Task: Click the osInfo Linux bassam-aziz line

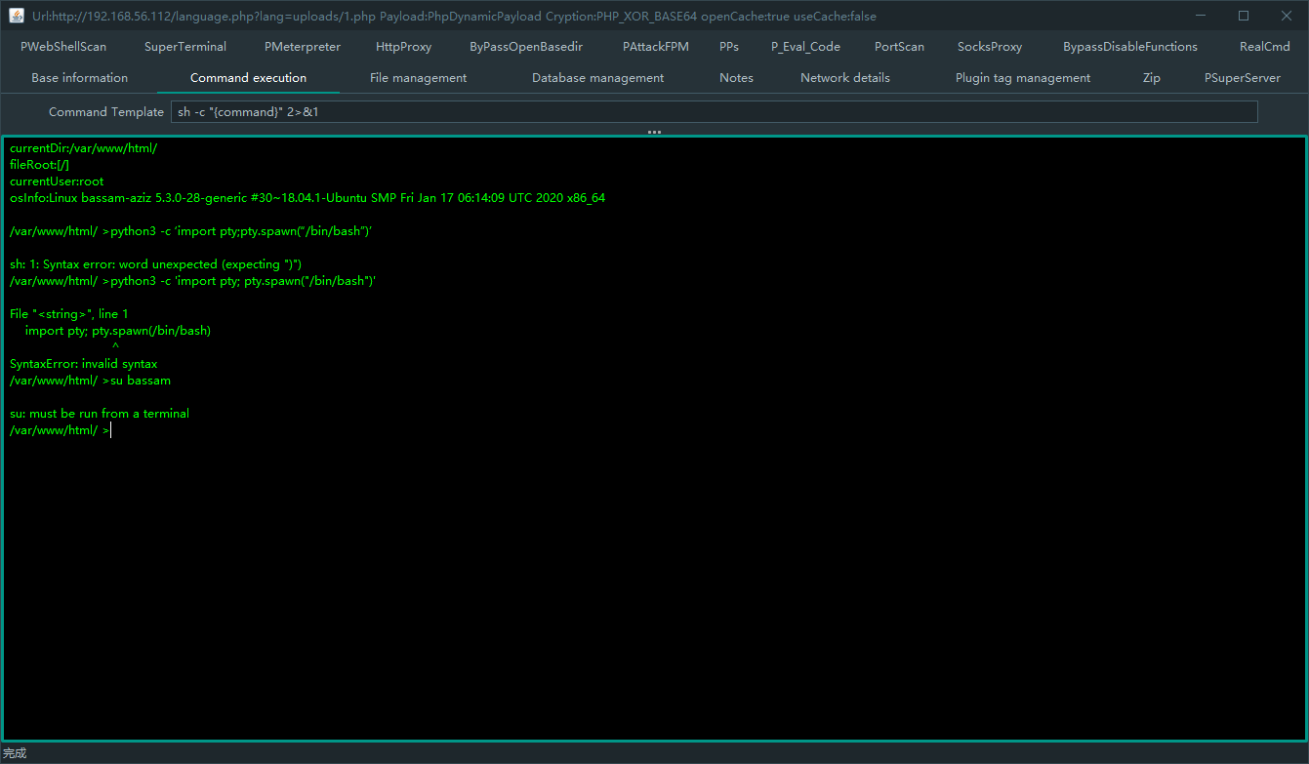Action: coord(307,198)
